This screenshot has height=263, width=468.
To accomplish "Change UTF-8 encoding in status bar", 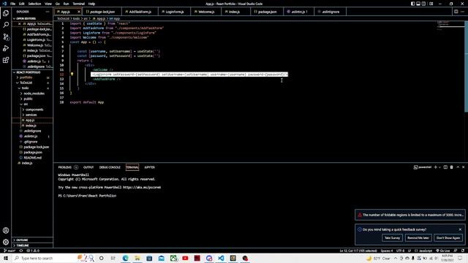I will point(400,251).
